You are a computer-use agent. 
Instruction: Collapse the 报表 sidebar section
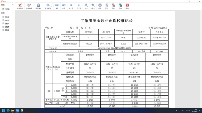(x=13, y=5)
